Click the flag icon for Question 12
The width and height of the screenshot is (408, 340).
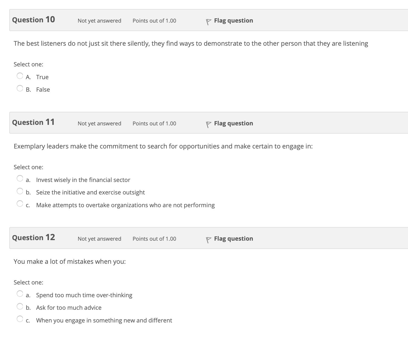tap(209, 240)
